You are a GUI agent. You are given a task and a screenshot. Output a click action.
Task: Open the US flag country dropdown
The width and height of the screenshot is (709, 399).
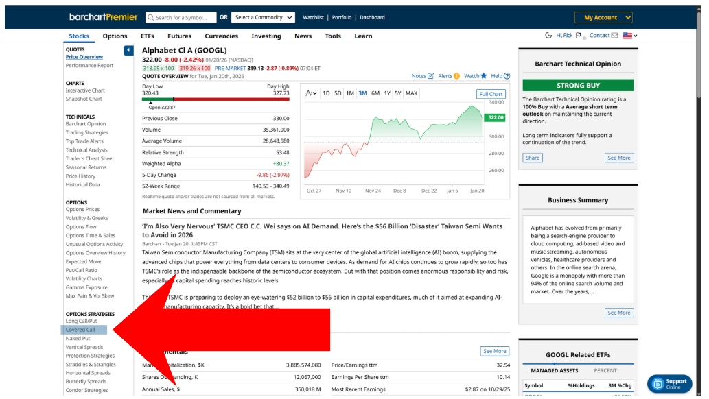(x=630, y=35)
